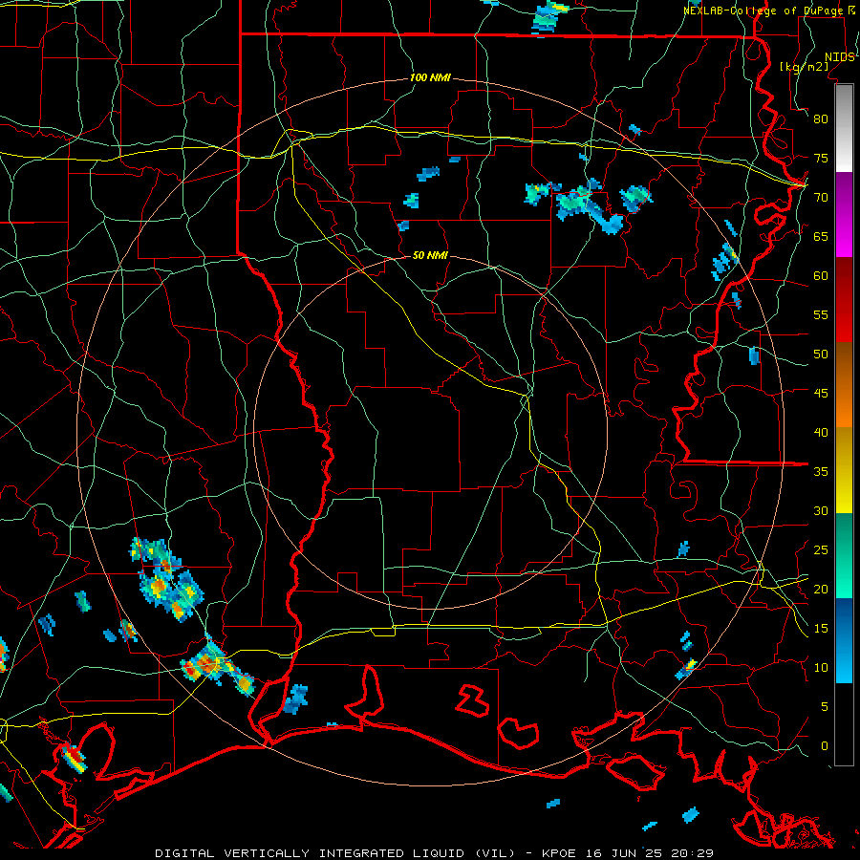Click the "45" value on the VIL scale
Image resolution: width=860 pixels, height=860 pixels.
[x=821, y=394]
